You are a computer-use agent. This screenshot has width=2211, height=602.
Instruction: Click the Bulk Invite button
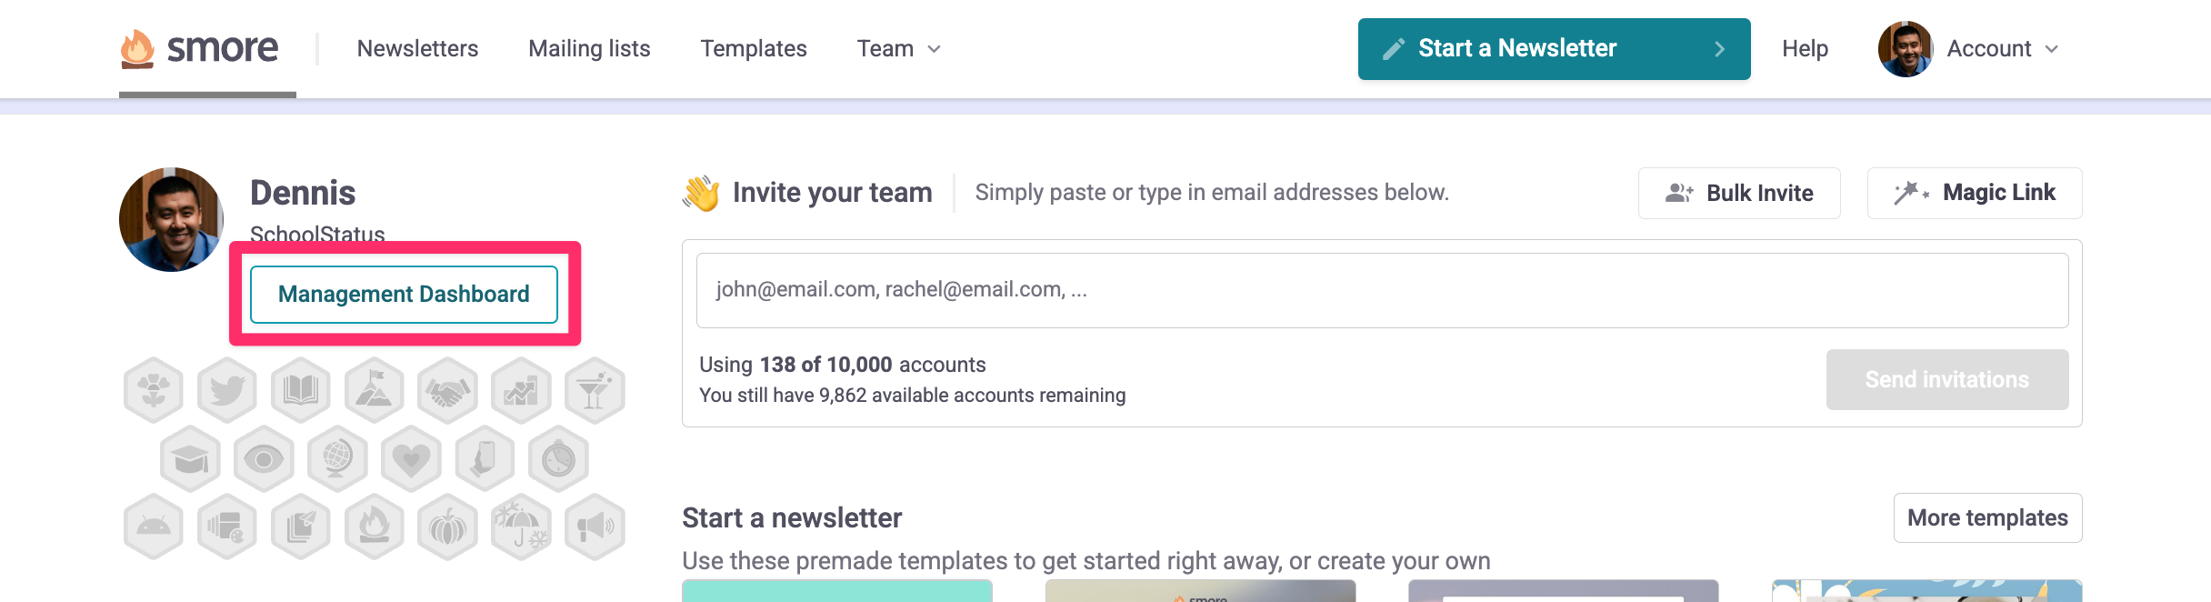(1739, 193)
